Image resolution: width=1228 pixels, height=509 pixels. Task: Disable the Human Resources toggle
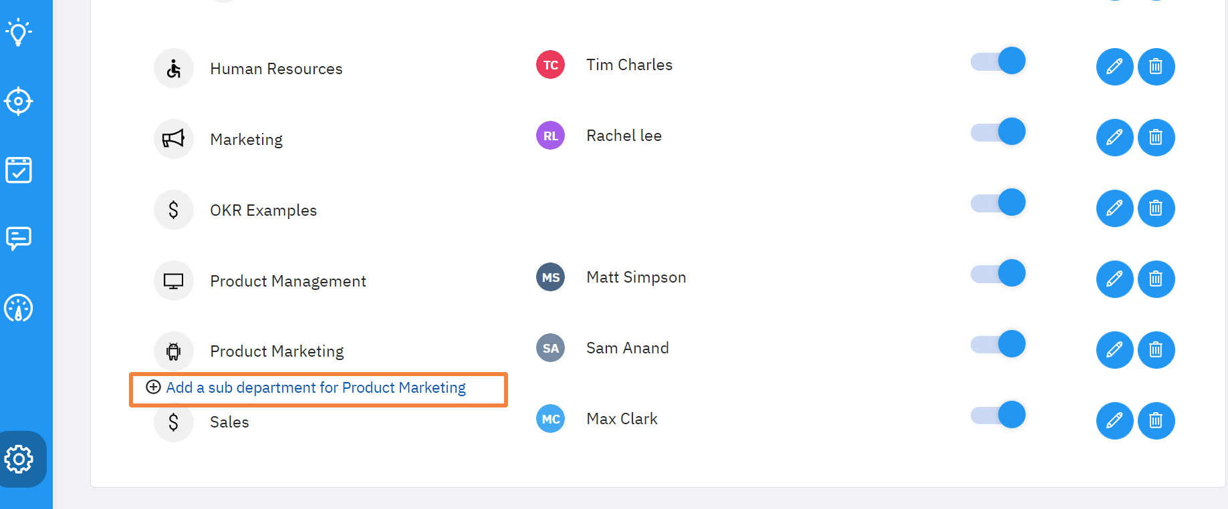click(998, 61)
